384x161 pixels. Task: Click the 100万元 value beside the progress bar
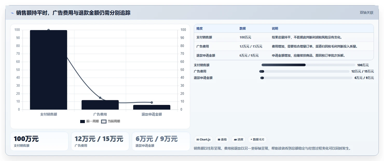(363, 65)
